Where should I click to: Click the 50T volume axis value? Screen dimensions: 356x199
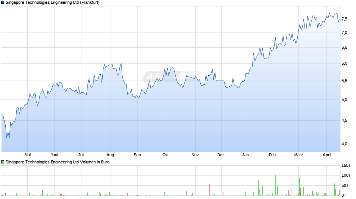click(x=345, y=185)
